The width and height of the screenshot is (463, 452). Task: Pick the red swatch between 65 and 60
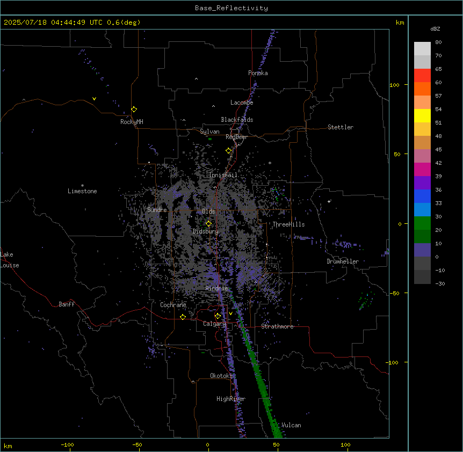[x=422, y=76]
